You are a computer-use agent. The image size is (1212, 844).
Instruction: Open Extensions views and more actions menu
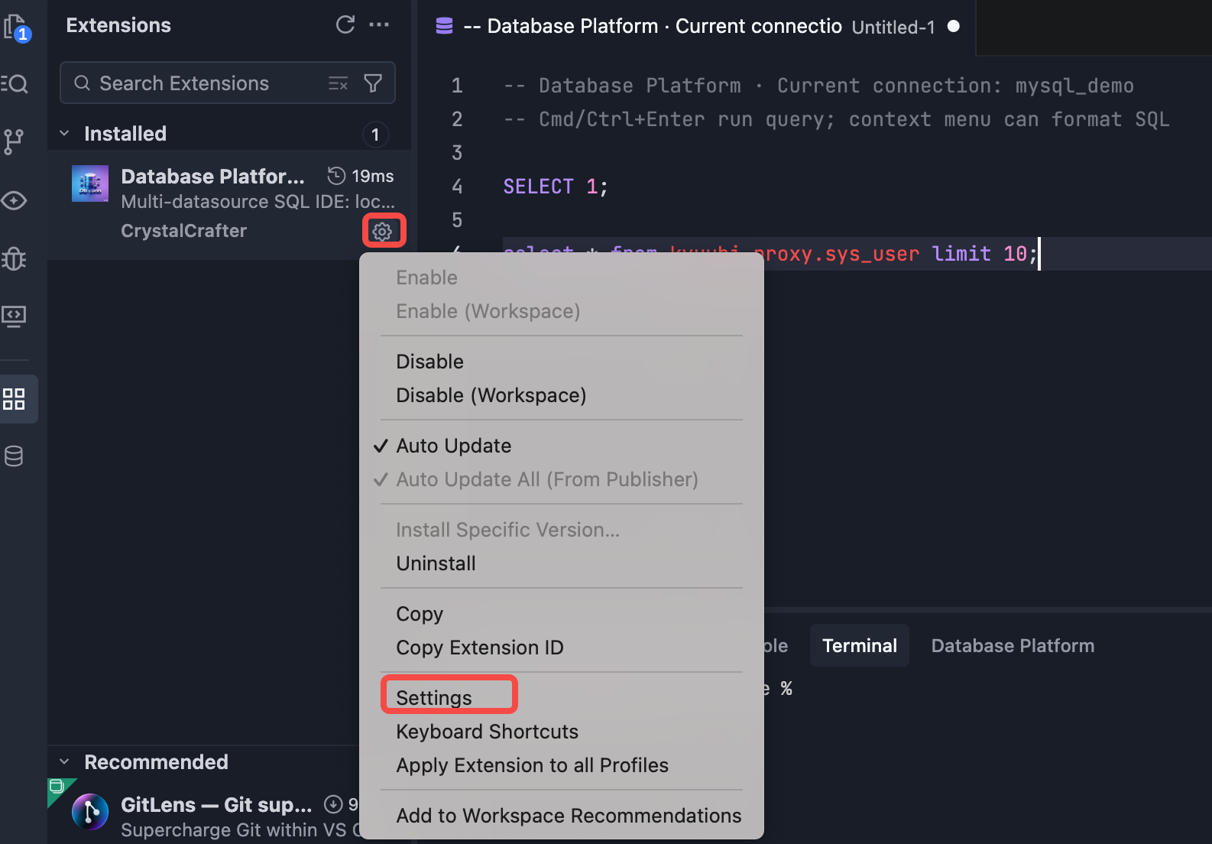coord(379,24)
